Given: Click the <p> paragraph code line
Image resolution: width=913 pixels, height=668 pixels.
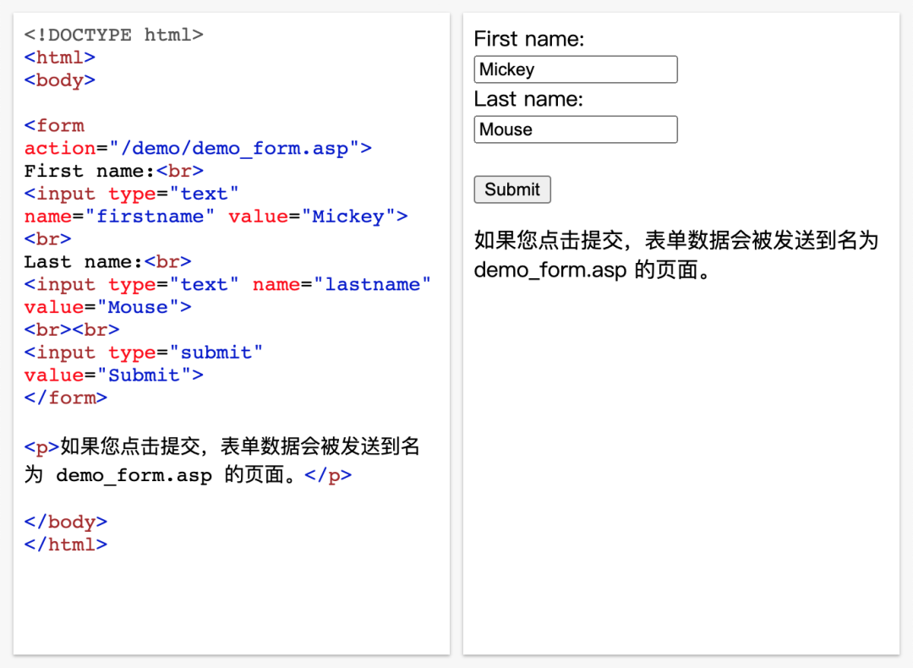Looking at the screenshot, I should point(221,461).
